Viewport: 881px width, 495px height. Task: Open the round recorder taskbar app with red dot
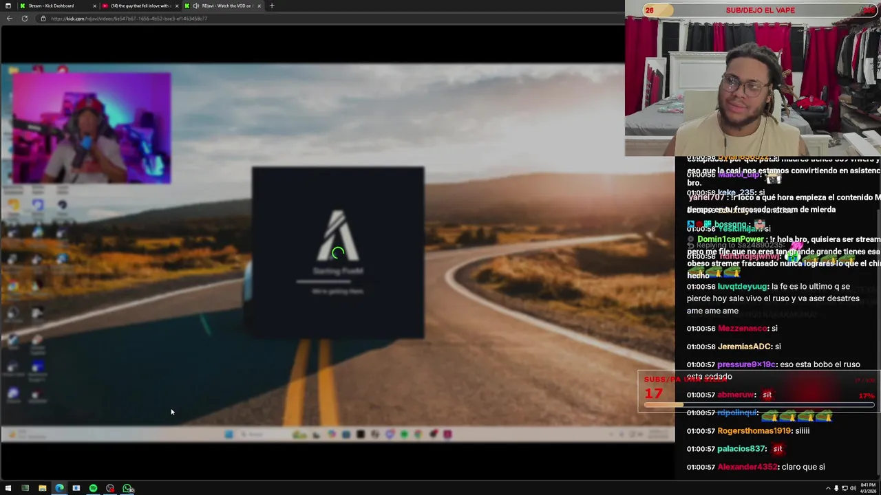[x=110, y=488]
